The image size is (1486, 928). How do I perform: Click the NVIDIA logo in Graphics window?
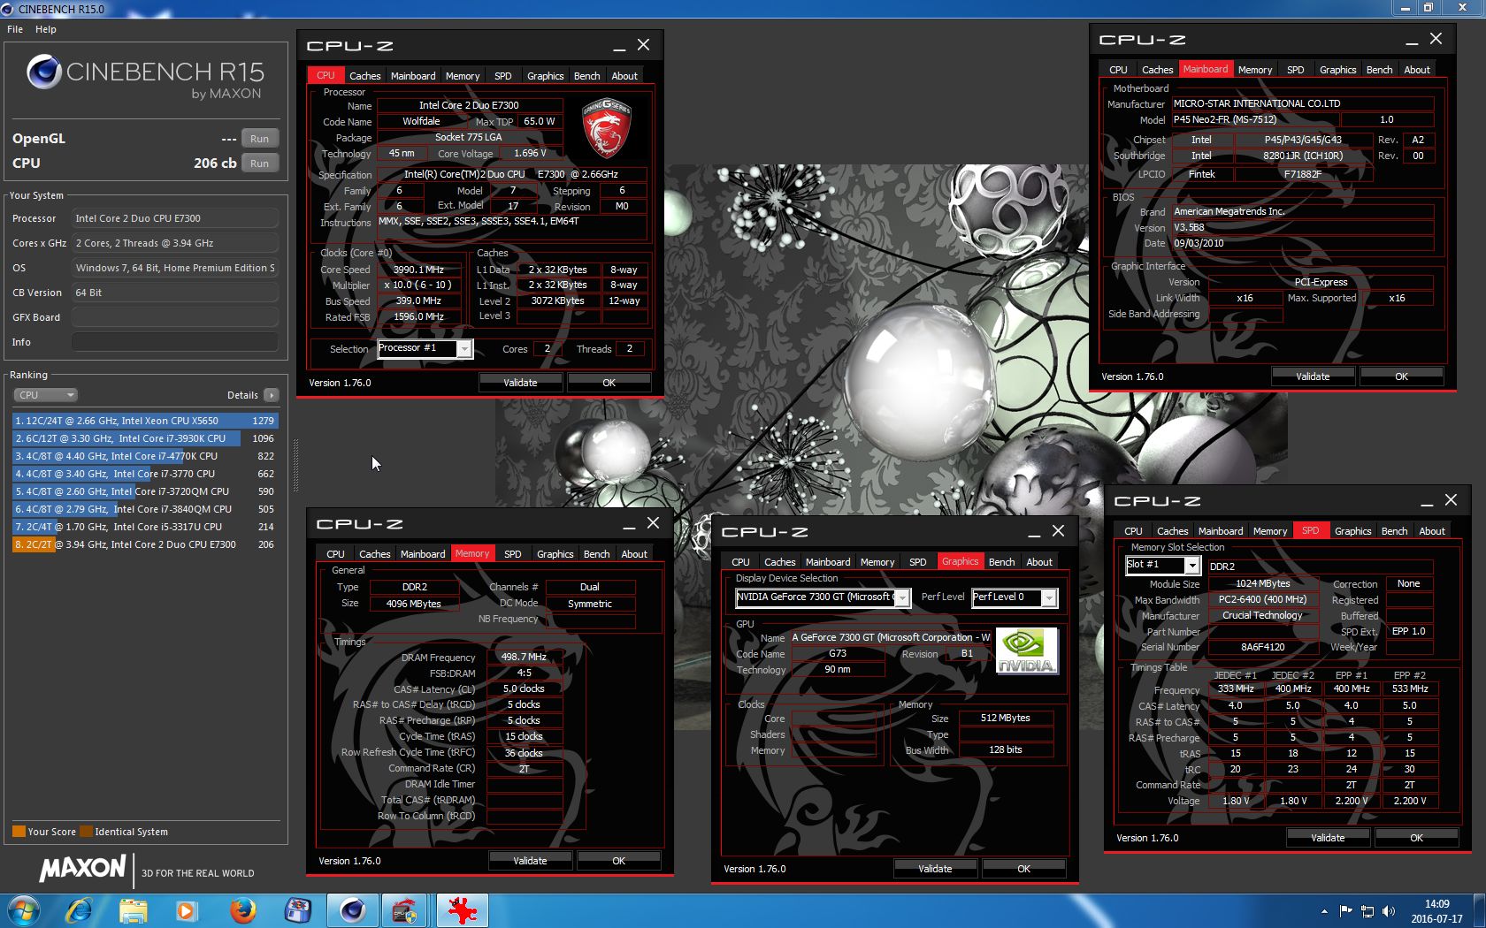pos(1026,651)
